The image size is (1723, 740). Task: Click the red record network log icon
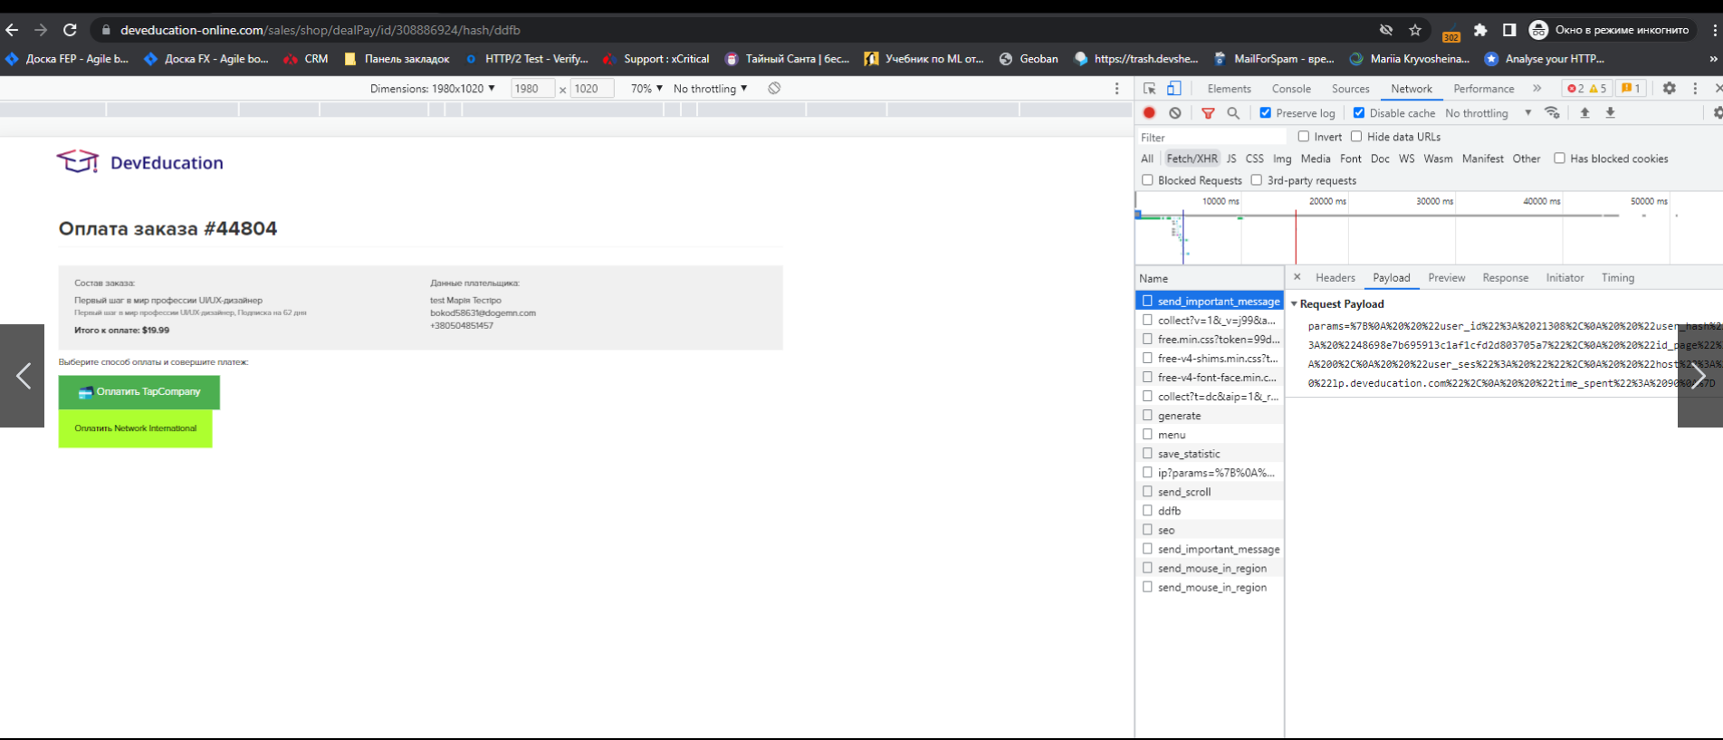coord(1149,113)
